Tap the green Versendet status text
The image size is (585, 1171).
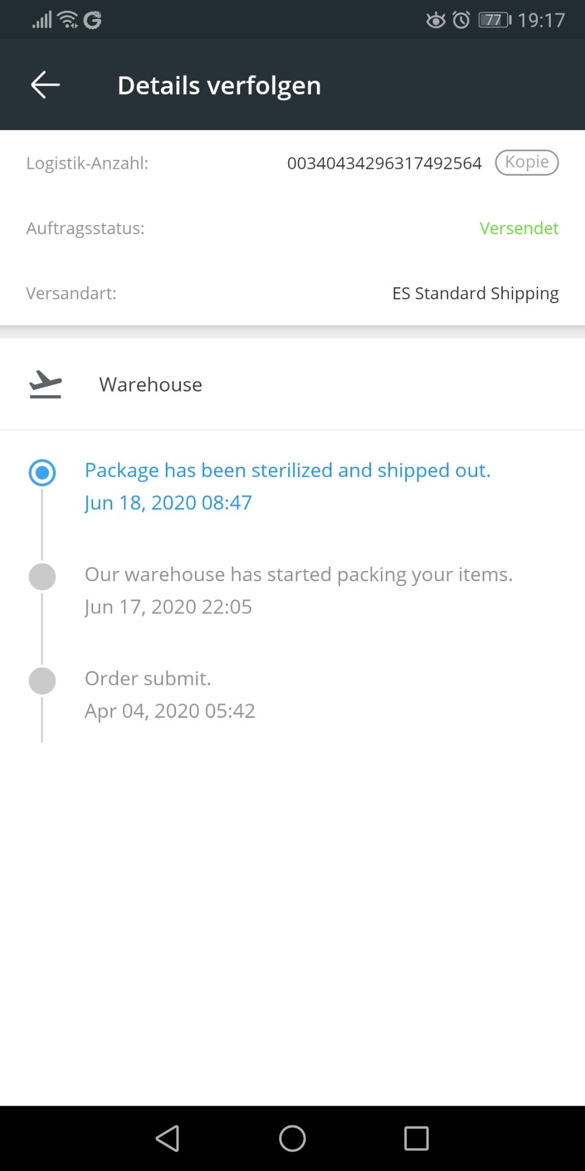click(x=519, y=228)
